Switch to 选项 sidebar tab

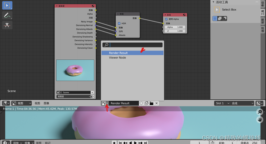point(263,30)
